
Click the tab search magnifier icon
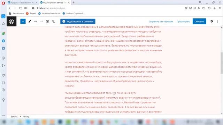coord(200,2)
